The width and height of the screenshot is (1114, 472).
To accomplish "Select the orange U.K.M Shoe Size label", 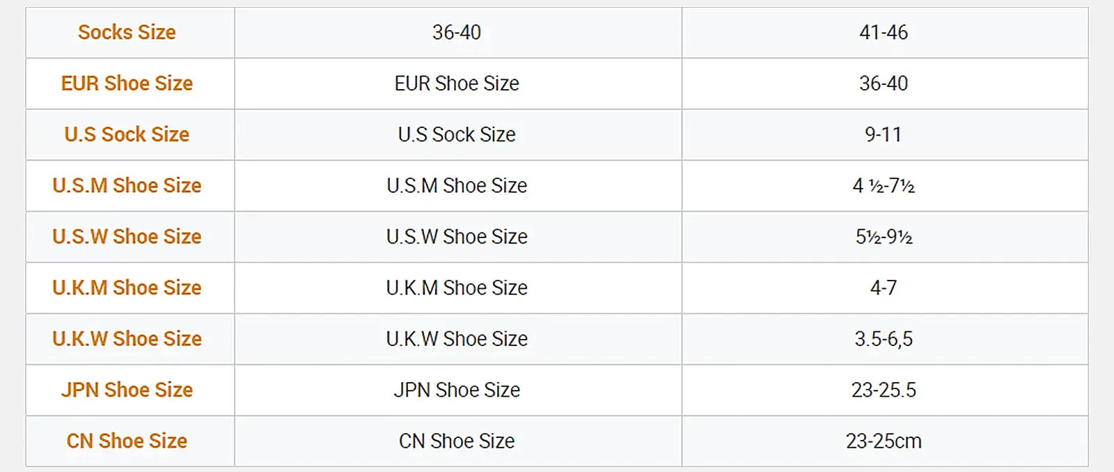I will (x=127, y=288).
